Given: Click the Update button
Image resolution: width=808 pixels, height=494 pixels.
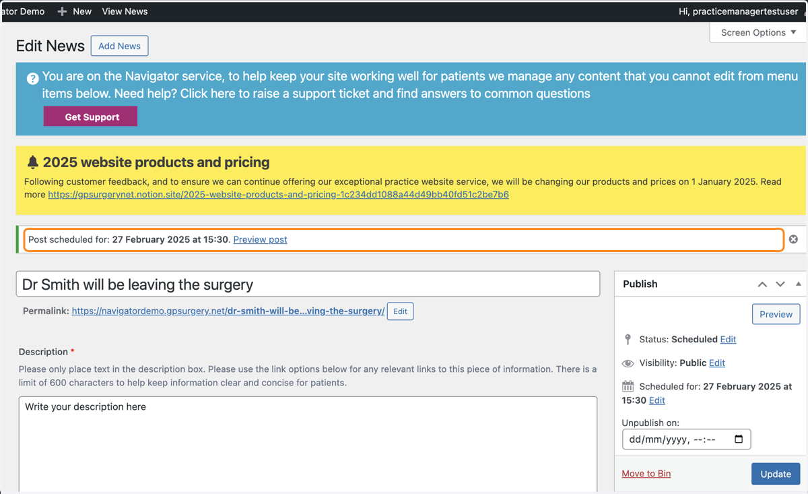Looking at the screenshot, I should point(776,474).
